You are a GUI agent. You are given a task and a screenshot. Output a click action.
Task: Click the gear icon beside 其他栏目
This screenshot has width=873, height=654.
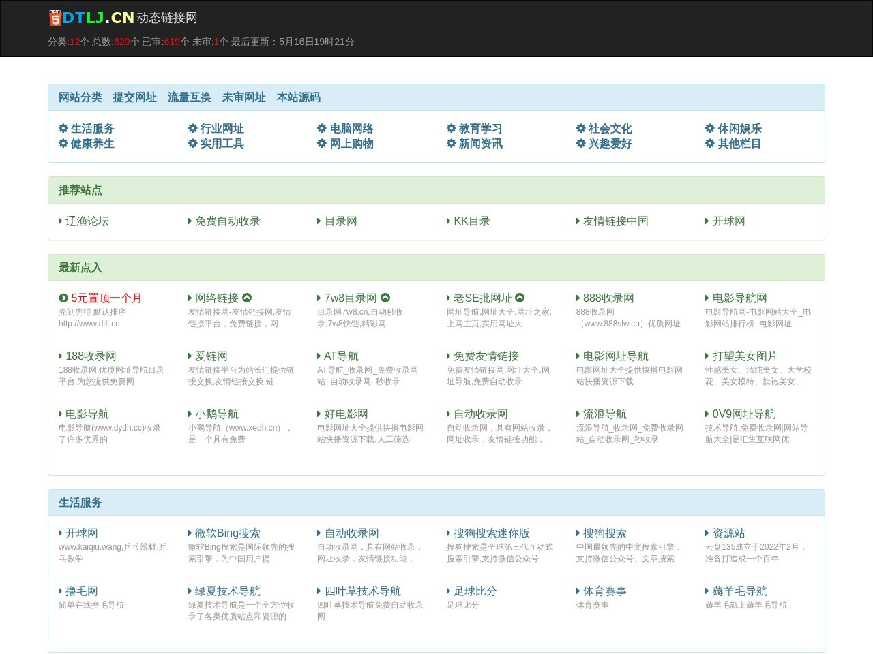click(x=710, y=143)
